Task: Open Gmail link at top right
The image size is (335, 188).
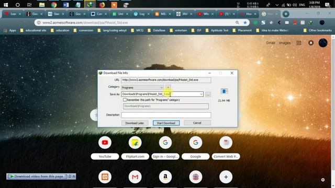Action: (270, 43)
